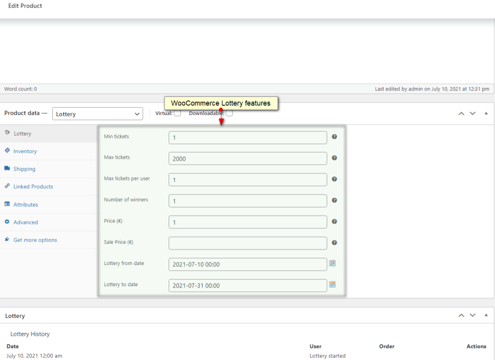Click the Get more options plugin icon
495x360 pixels.
[x=7, y=239]
